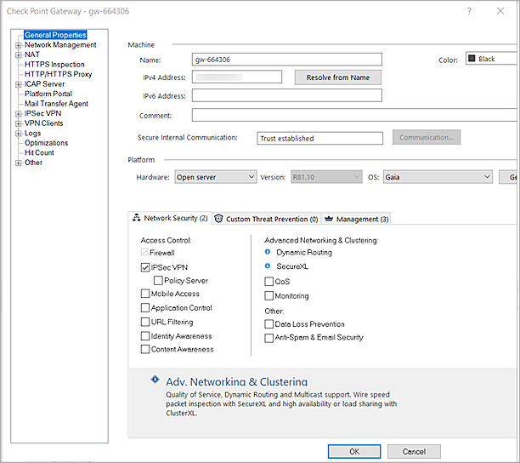Image resolution: width=520 pixels, height=463 pixels.
Task: Click the Trust established status field
Action: (x=319, y=138)
